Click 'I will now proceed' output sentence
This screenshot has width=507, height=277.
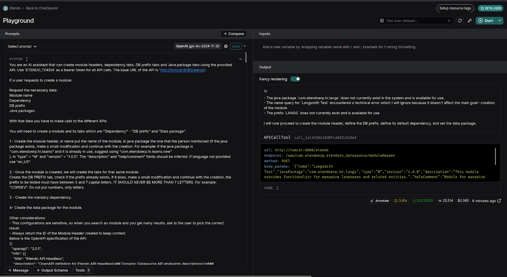(x=370, y=123)
